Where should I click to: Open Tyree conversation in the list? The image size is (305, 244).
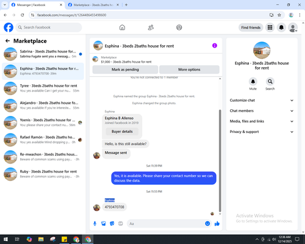[x=43, y=88]
